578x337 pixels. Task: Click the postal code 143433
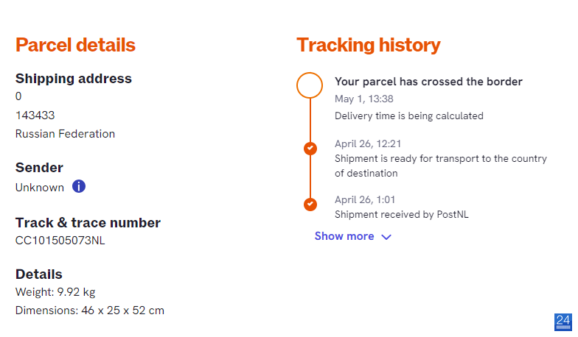coord(35,116)
